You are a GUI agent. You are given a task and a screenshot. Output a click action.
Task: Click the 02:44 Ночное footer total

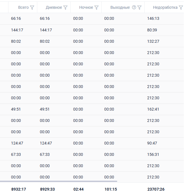pos(79,189)
